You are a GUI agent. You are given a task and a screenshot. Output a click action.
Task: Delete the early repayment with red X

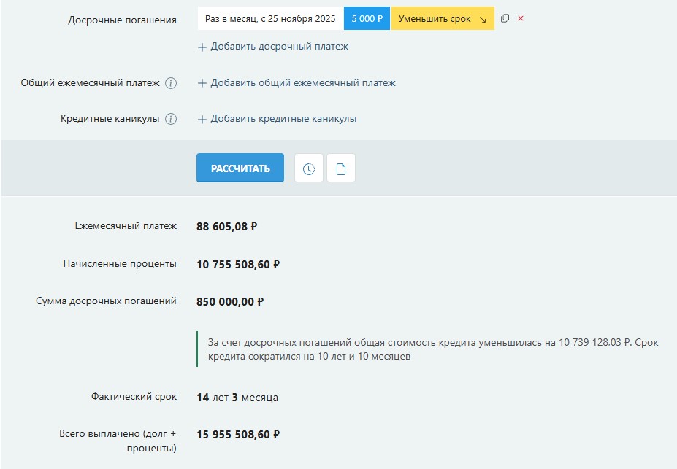pyautogui.click(x=521, y=19)
